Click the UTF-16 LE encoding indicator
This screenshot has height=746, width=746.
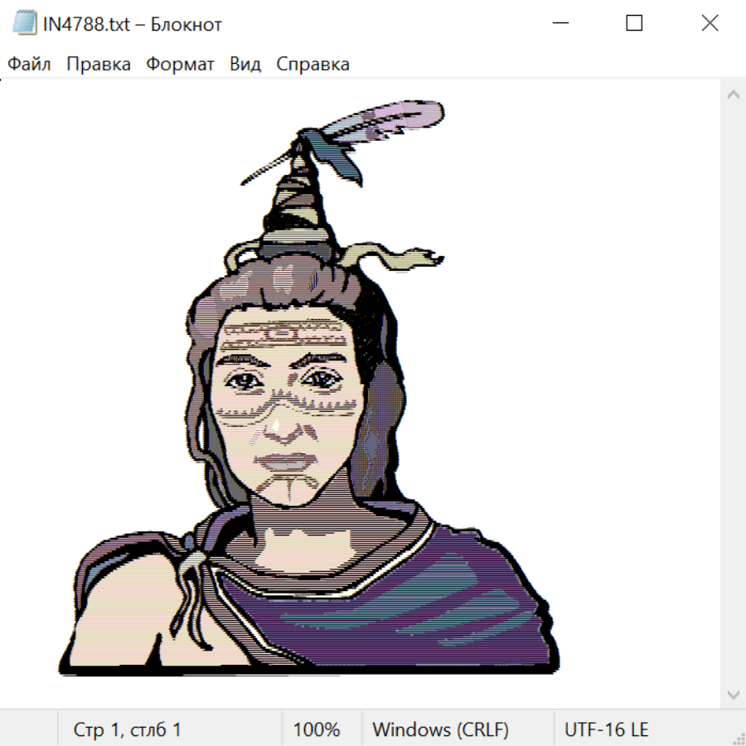point(607,729)
